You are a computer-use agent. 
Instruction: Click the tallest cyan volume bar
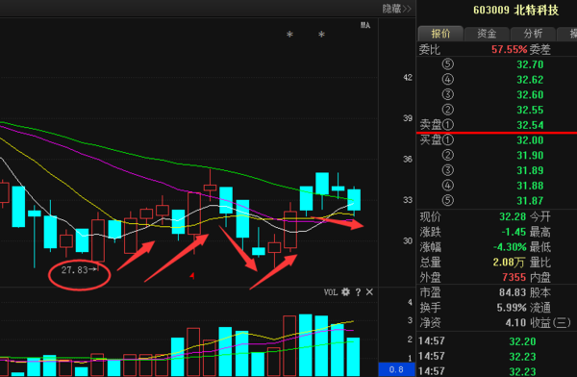(x=306, y=345)
